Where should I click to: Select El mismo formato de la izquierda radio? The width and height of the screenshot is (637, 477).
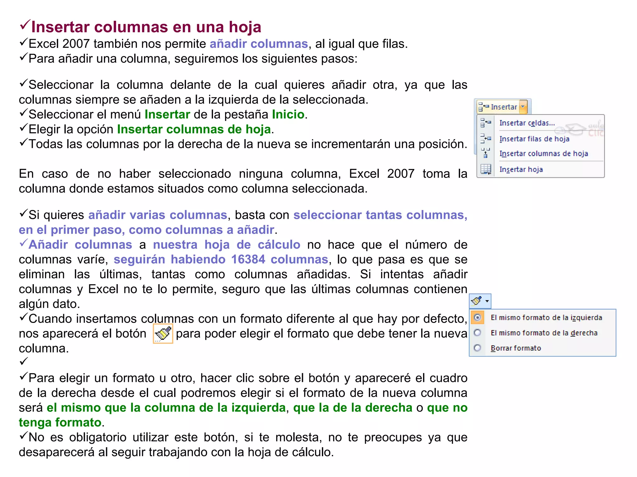tap(478, 317)
